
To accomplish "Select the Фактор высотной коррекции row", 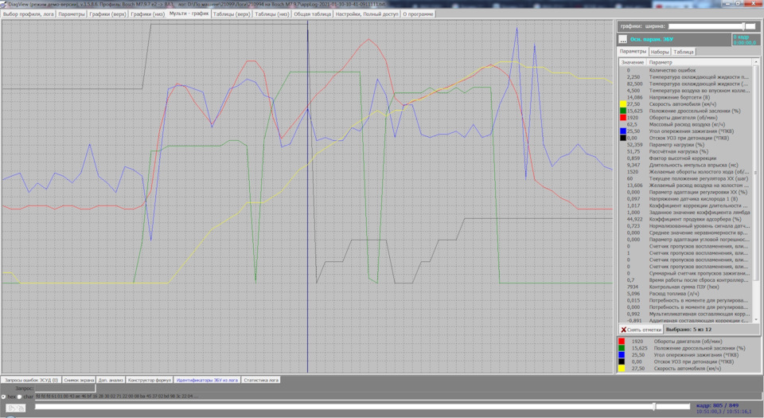I will tap(686, 158).
